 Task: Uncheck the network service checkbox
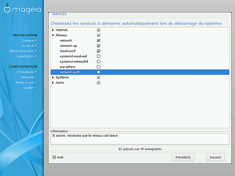coord(98,40)
